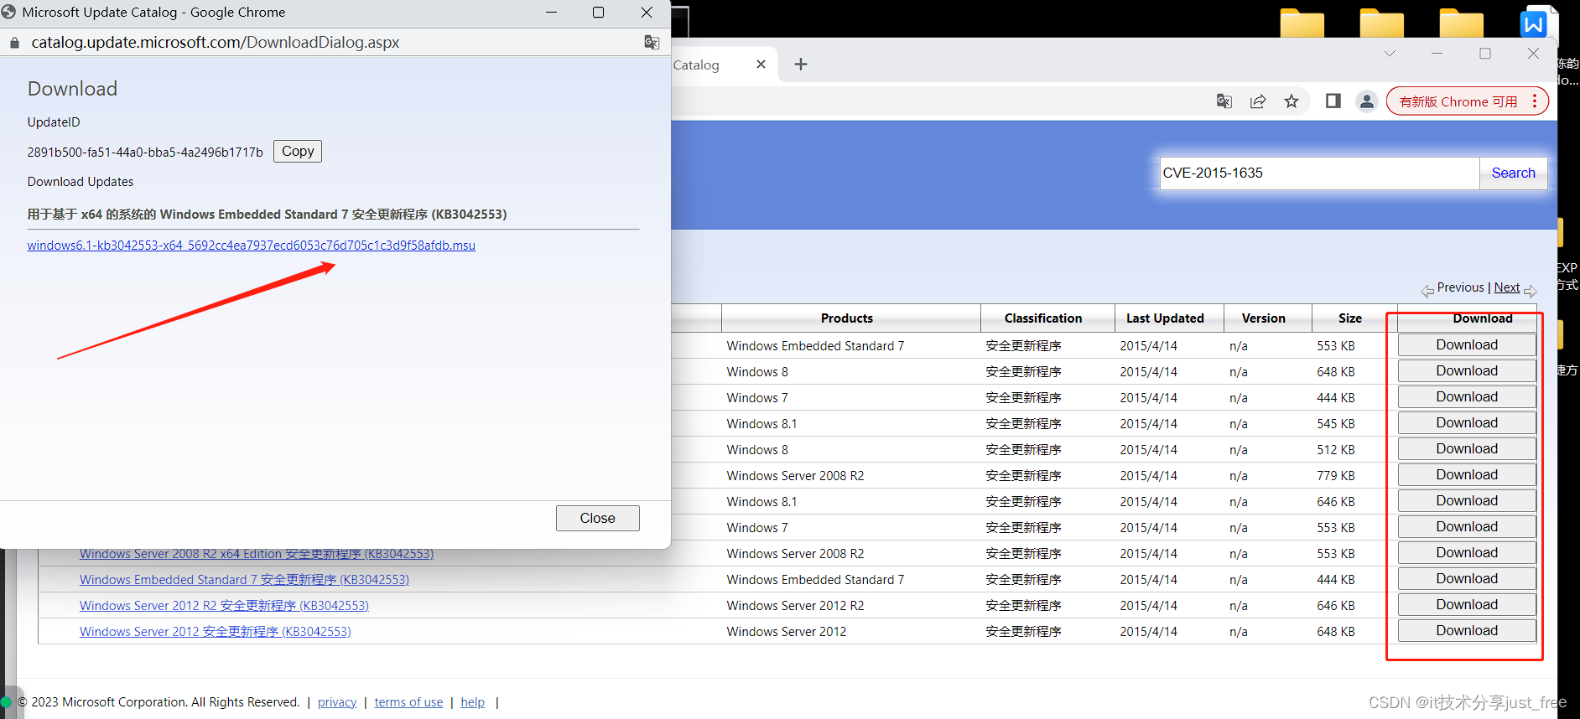This screenshot has width=1580, height=719.
Task: Click the share icon in the Chrome toolbar
Action: click(1258, 101)
